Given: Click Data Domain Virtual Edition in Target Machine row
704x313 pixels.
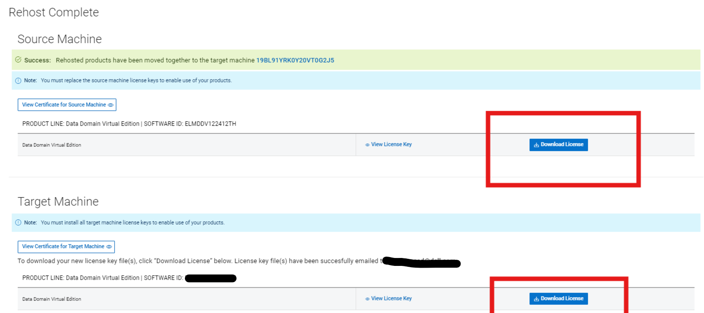Looking at the screenshot, I should click(x=52, y=299).
